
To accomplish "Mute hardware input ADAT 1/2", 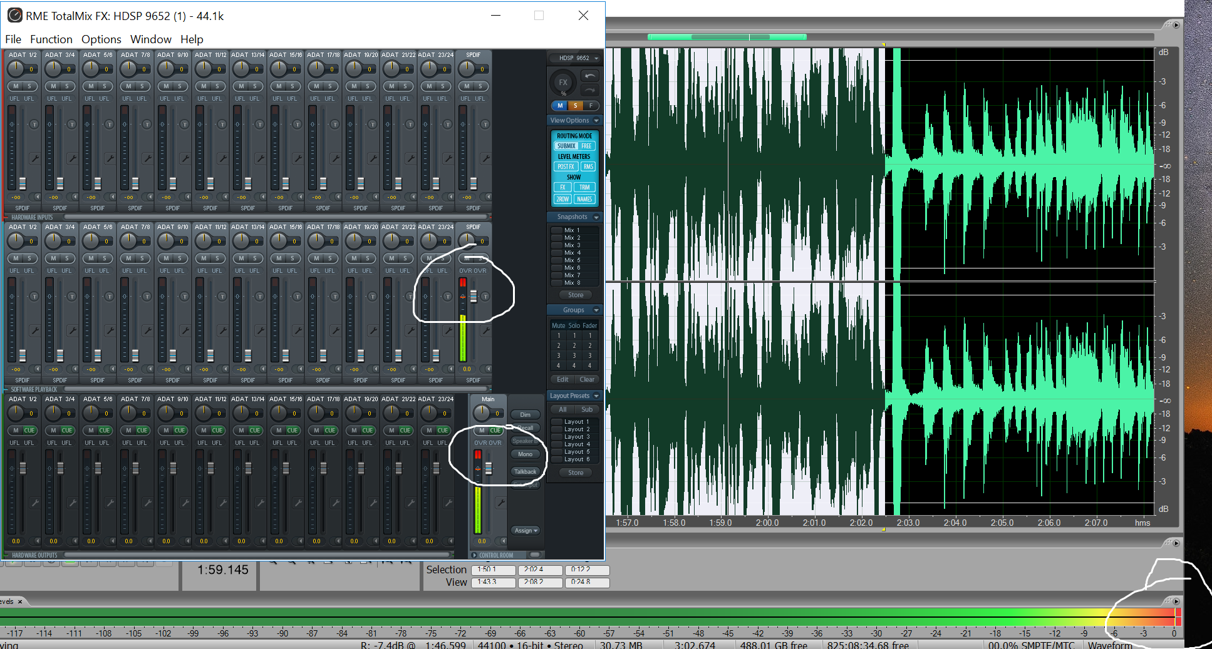I will click(x=16, y=86).
